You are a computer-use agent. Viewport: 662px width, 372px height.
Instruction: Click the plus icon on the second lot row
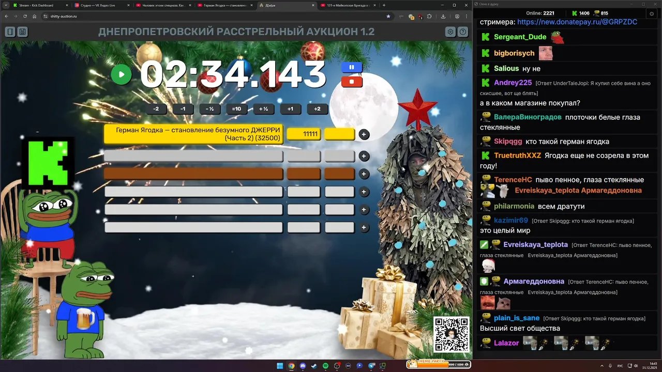(x=364, y=156)
